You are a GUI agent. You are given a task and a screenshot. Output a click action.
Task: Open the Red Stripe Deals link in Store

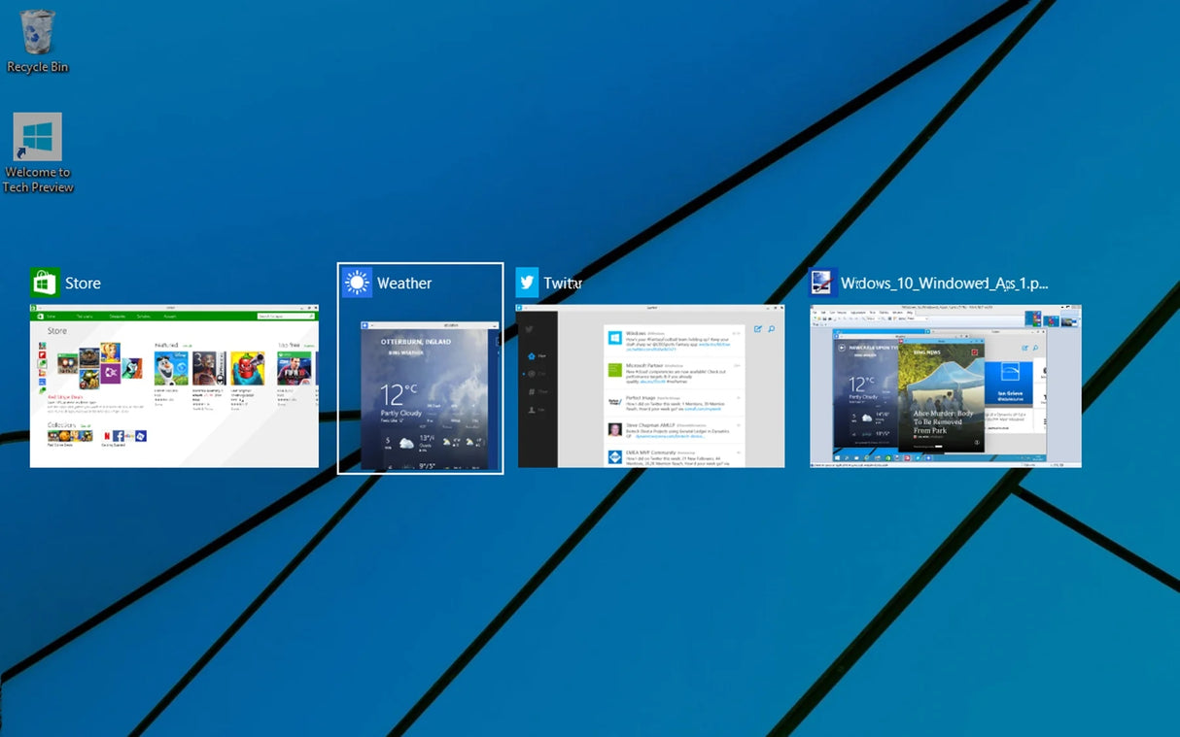coord(64,397)
